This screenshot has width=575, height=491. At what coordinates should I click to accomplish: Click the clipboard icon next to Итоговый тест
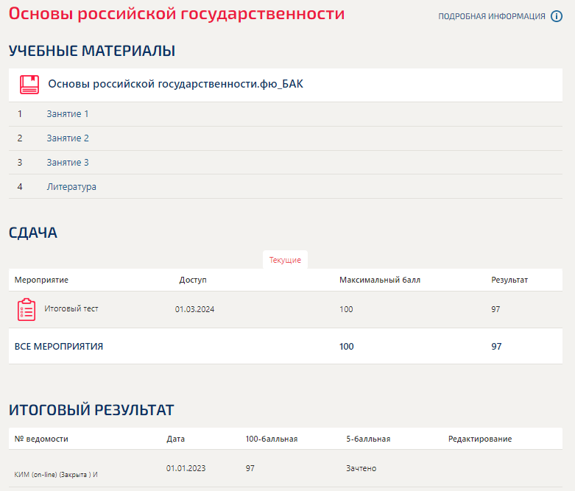pyautogui.click(x=27, y=309)
